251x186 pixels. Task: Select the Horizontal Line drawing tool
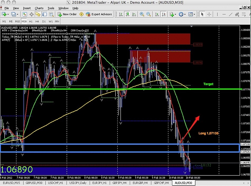[x=224, y=14]
